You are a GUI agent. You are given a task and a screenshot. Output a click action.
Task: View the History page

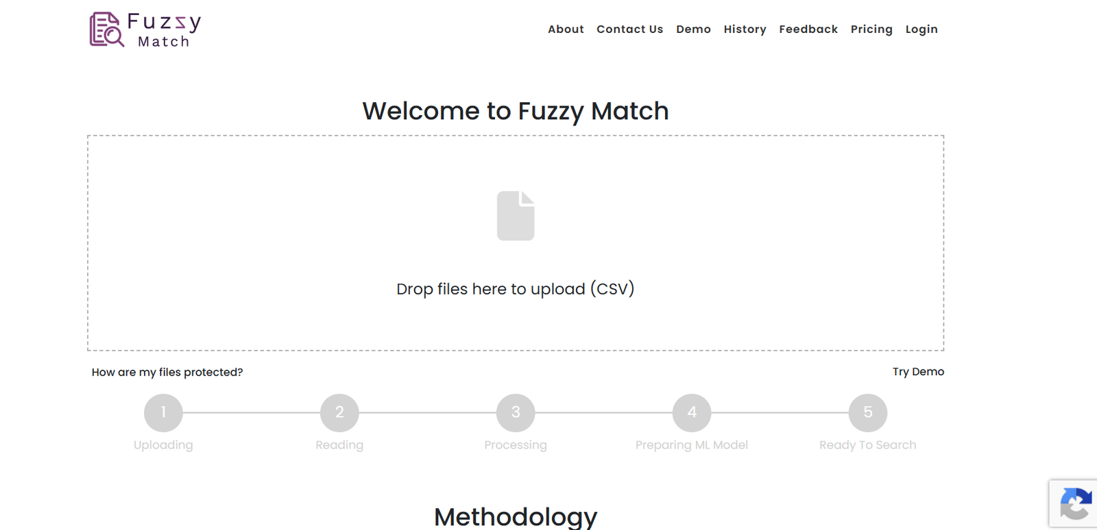tap(745, 29)
